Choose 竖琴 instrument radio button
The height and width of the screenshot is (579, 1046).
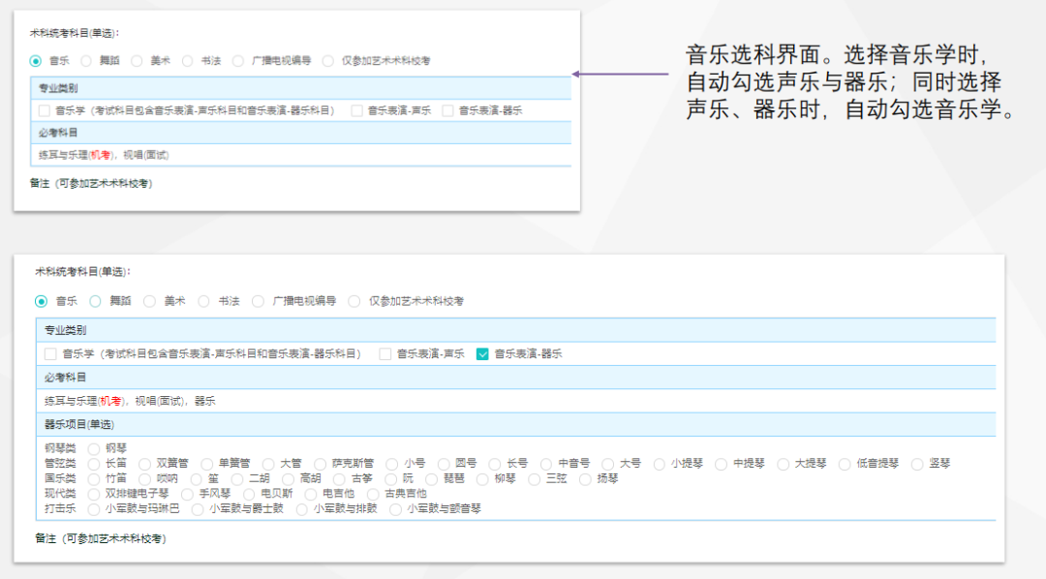(917, 464)
